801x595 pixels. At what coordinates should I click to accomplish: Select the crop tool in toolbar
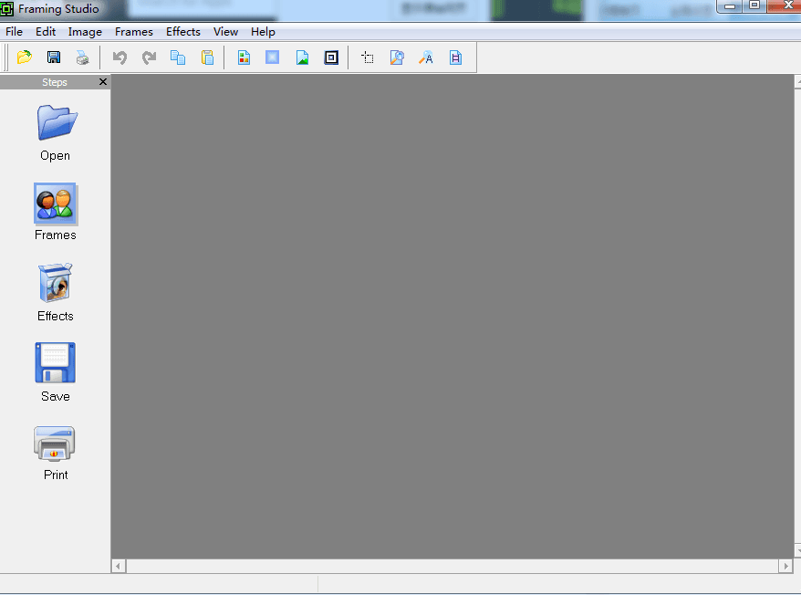pos(368,57)
